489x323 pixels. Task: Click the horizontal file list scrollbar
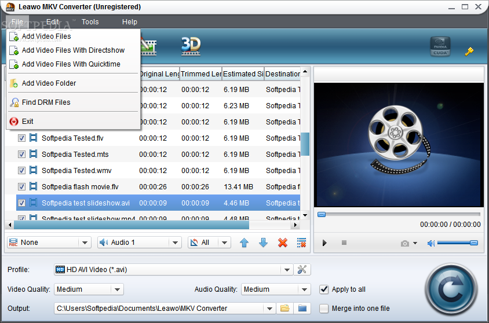(x=132, y=225)
